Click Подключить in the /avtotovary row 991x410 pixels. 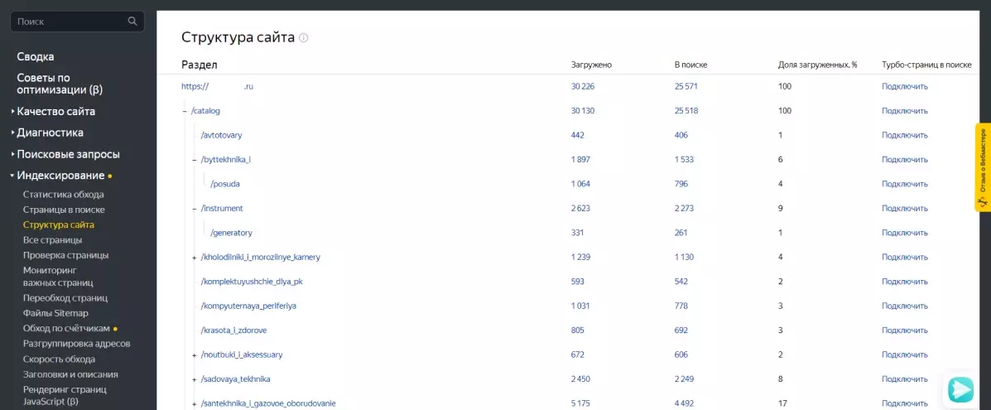click(x=904, y=135)
